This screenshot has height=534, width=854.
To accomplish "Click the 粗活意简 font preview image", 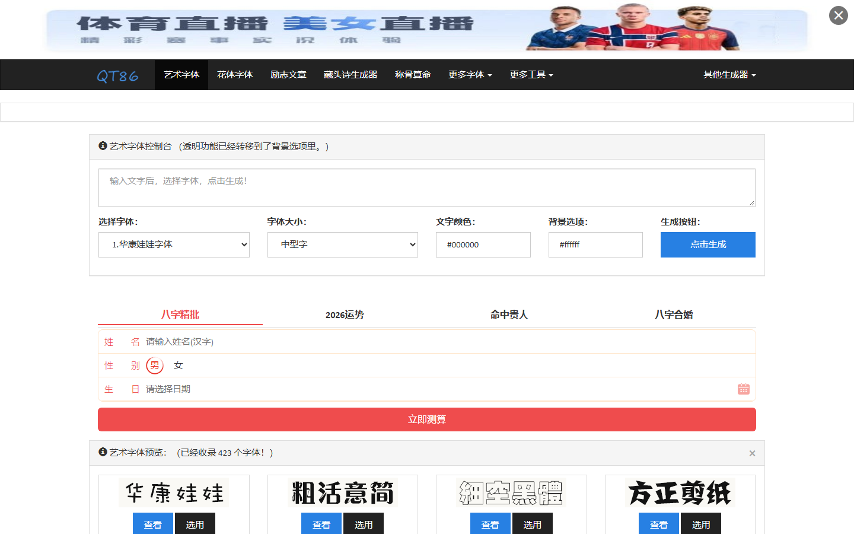I will pyautogui.click(x=343, y=492).
